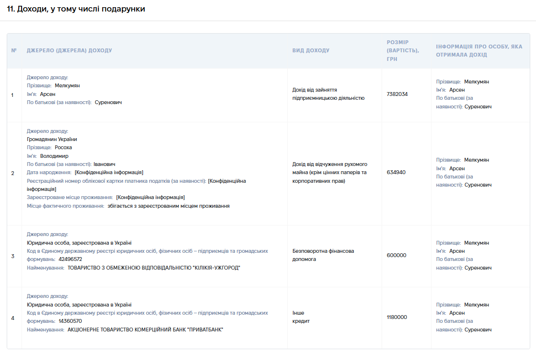Select the 'Інформація про особу, яка отримала дохід' header
The height and width of the screenshot is (354, 536).
tap(479, 50)
